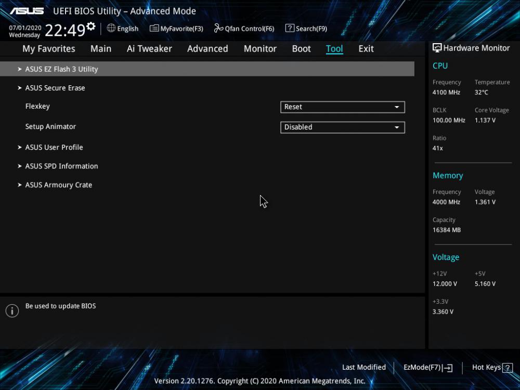Click the date 07/01/2020
The height and width of the screenshot is (390, 520).
pyautogui.click(x=25, y=28)
